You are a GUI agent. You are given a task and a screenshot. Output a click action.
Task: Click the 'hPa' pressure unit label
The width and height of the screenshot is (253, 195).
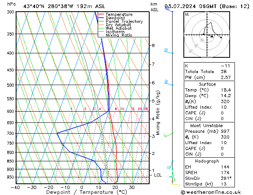[11, 4]
